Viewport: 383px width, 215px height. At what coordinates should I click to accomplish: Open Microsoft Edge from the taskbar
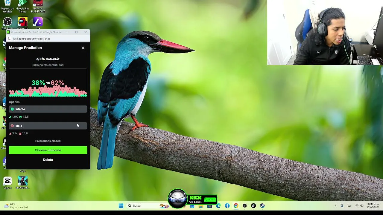click(x=218, y=206)
